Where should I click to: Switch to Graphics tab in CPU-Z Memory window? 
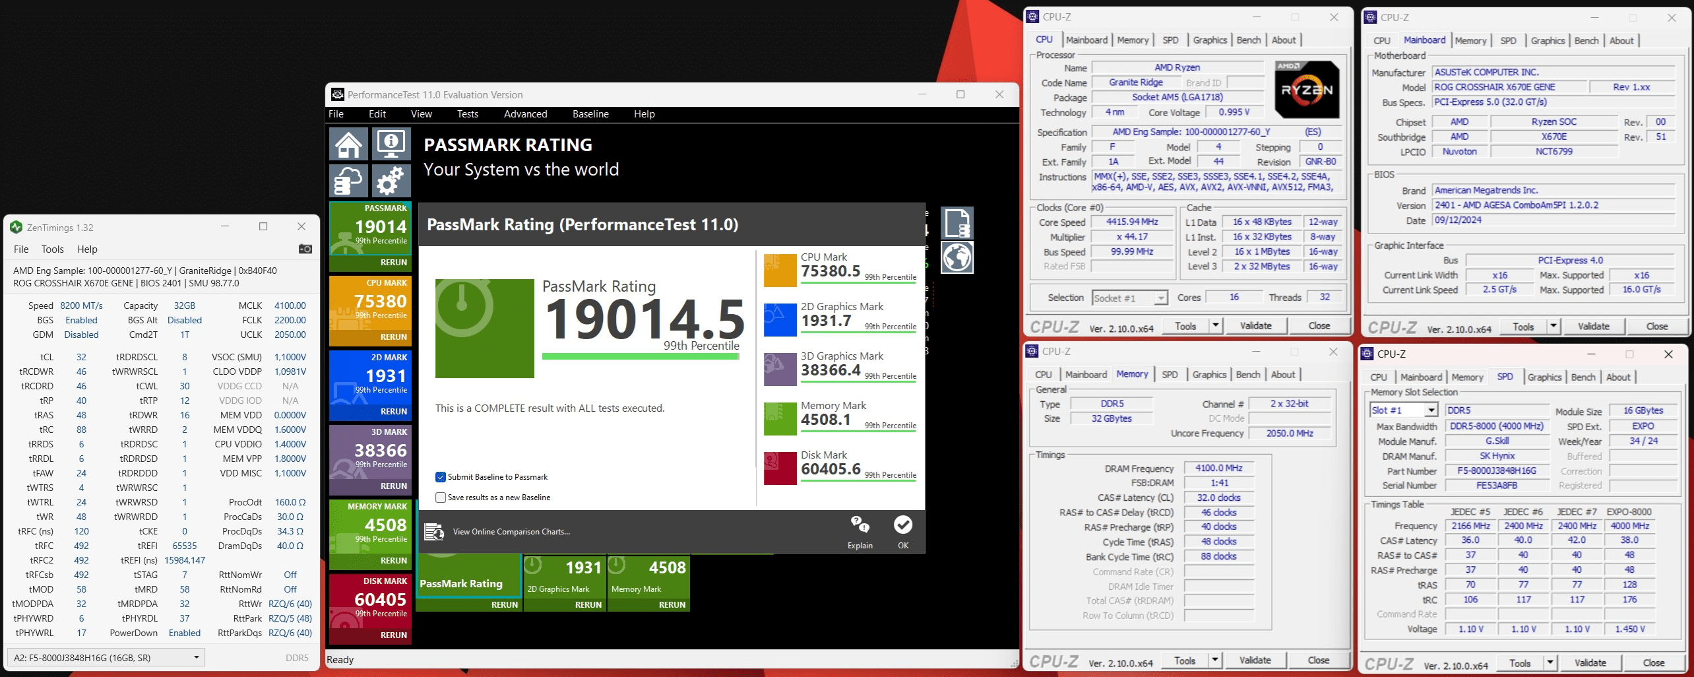[x=1209, y=375]
